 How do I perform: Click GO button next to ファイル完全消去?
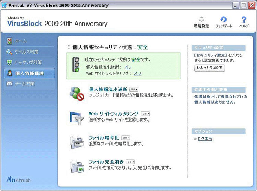[x=130, y=162]
